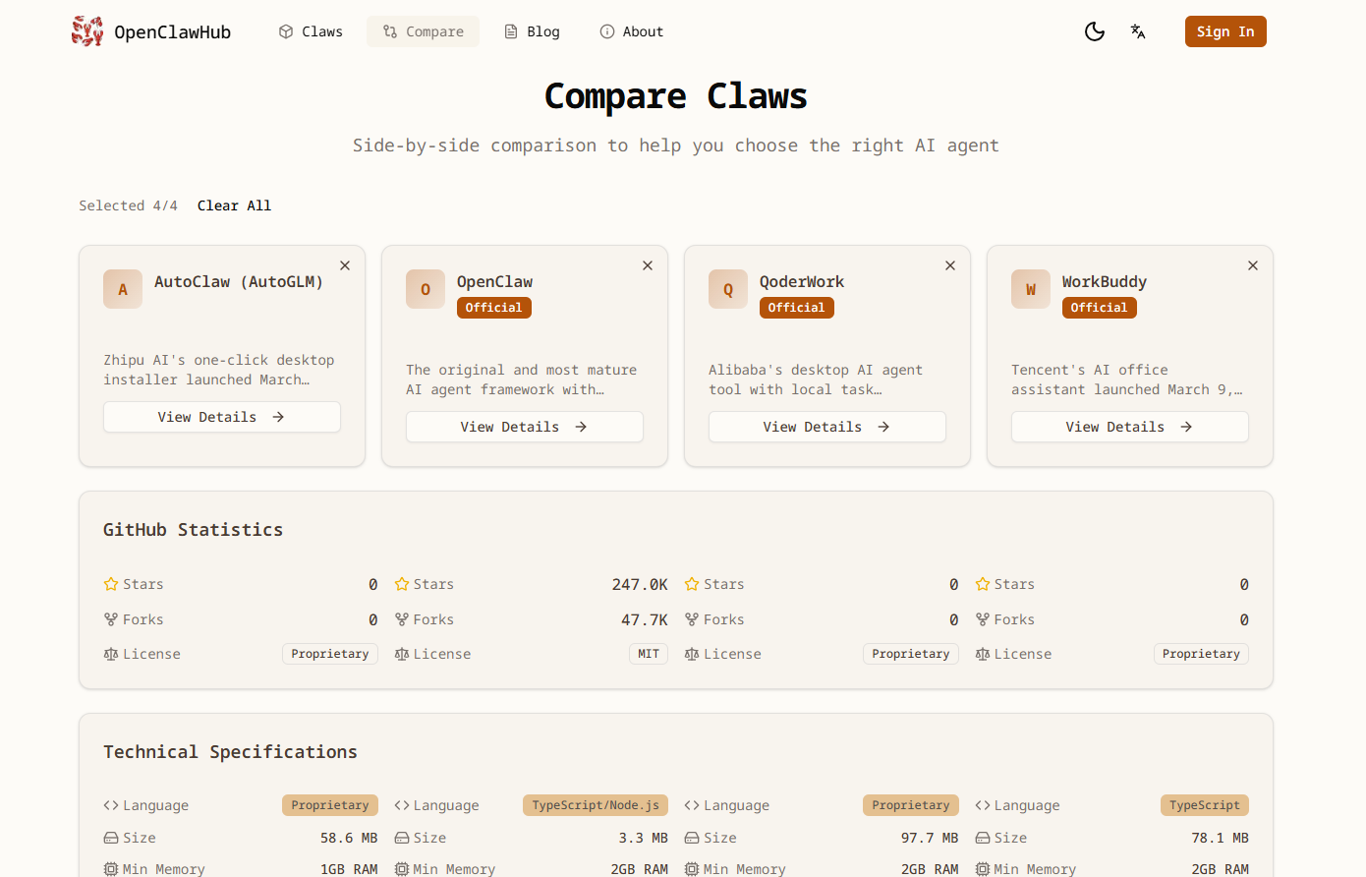Click WorkBuddy's Size disk icon
Image resolution: width=1366 pixels, height=877 pixels.
(983, 838)
